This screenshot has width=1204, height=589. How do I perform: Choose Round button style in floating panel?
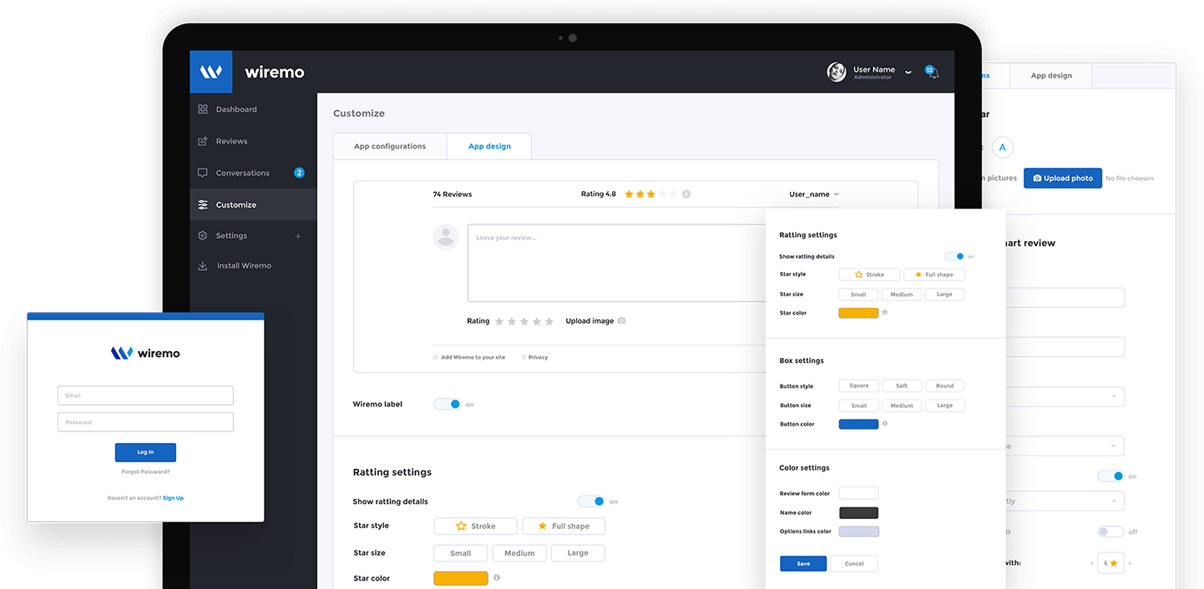click(944, 385)
